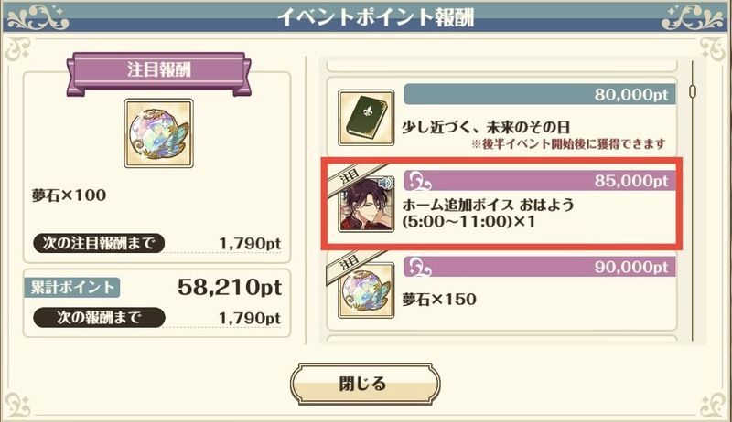
Task: Select the 85,000pt purple reward header
Action: pos(539,180)
